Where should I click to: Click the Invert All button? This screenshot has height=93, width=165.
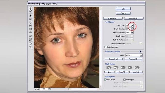[x=136, y=72]
